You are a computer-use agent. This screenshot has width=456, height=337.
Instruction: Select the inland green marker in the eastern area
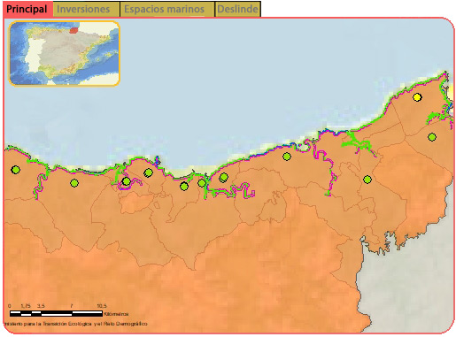tap(367, 180)
